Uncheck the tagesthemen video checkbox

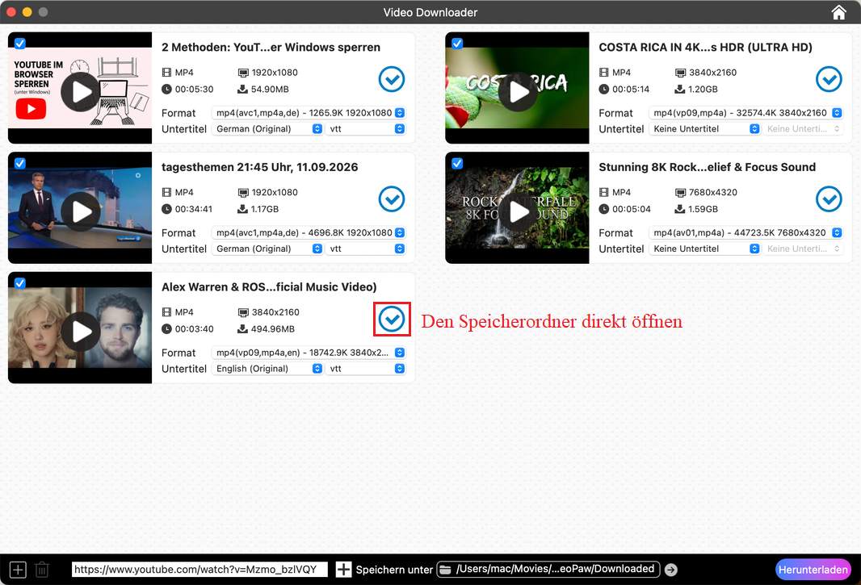[19, 163]
